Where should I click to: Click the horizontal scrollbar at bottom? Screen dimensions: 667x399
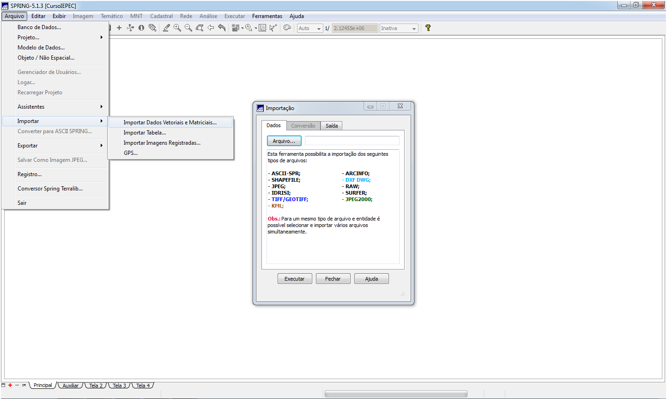[396, 394]
